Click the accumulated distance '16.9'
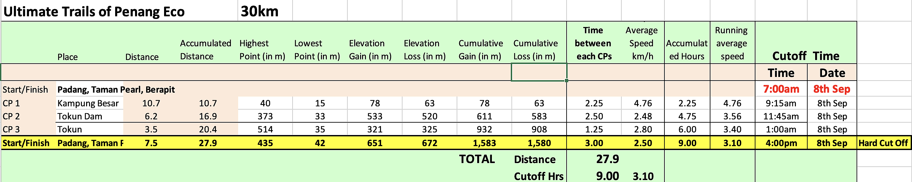 pos(208,116)
